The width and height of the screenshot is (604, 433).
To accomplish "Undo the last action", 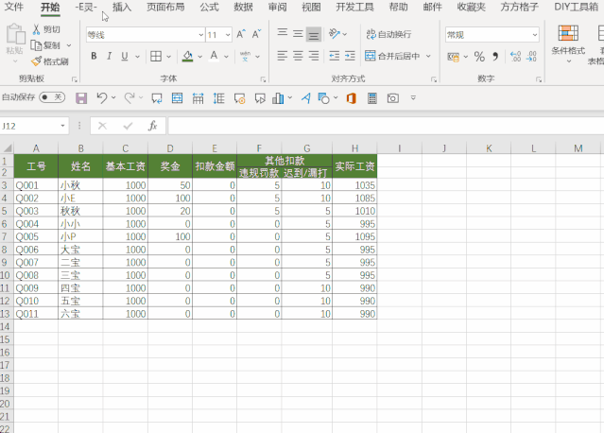I will 102,98.
